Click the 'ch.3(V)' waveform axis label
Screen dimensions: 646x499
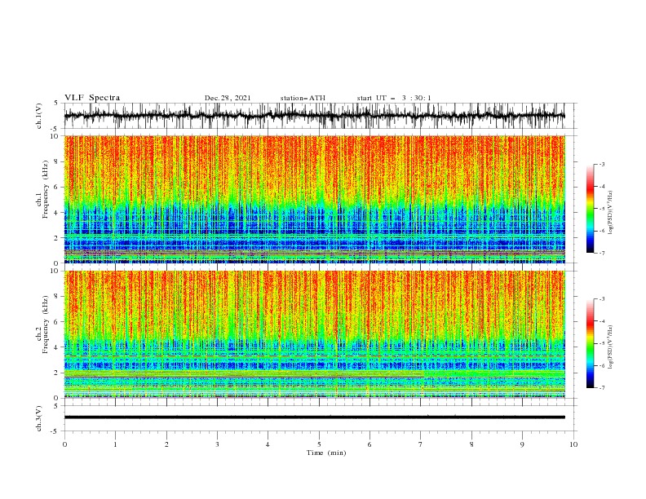coord(39,418)
